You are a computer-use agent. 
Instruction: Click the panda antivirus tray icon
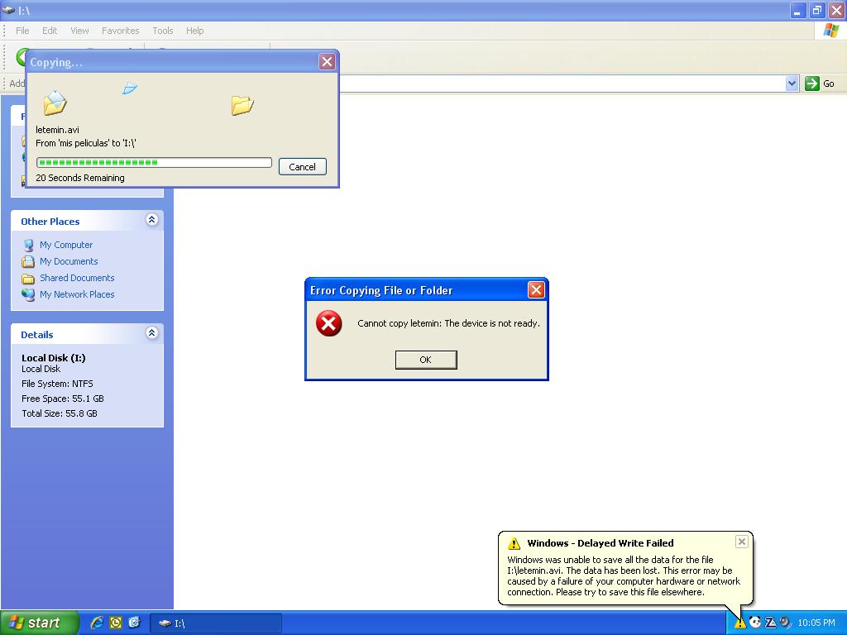755,623
